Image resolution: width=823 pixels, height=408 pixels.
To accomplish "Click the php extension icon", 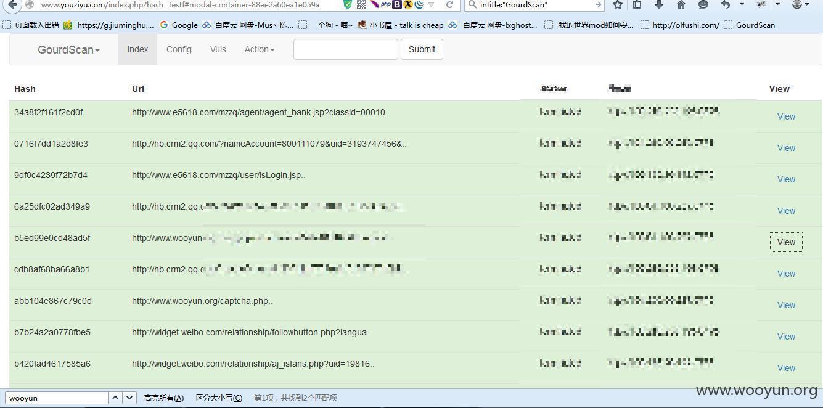I will (386, 4).
